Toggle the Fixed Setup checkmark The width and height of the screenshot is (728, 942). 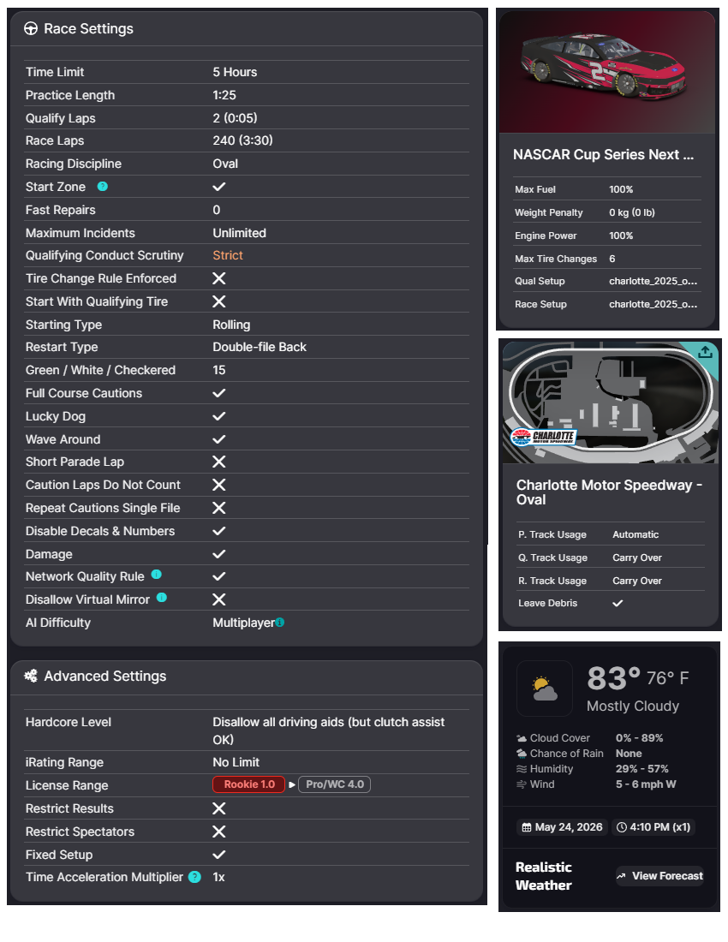[219, 855]
